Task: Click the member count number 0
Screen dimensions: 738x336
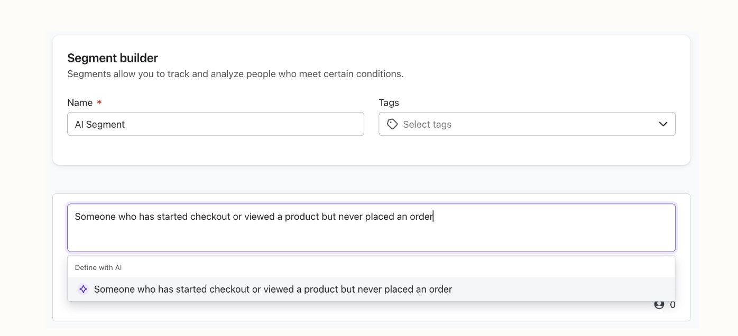Action: 672,305
